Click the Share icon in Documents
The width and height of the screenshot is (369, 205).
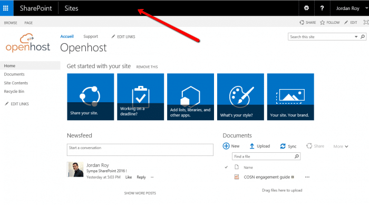pos(309,146)
